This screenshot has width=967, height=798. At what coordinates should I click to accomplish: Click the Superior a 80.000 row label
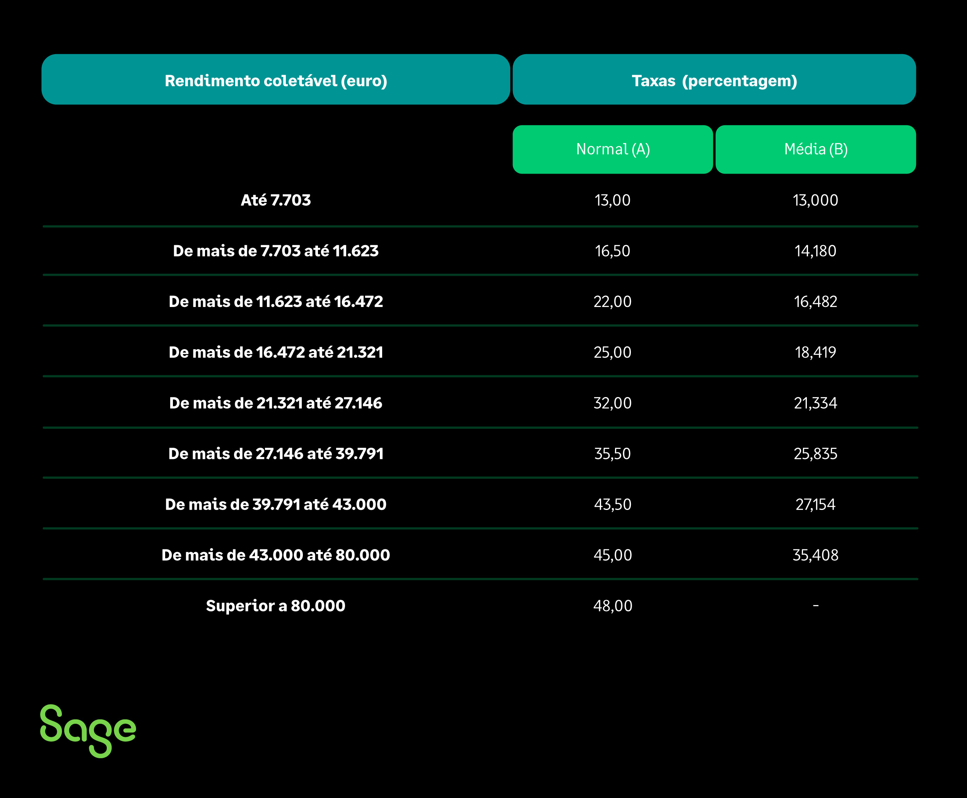click(276, 606)
